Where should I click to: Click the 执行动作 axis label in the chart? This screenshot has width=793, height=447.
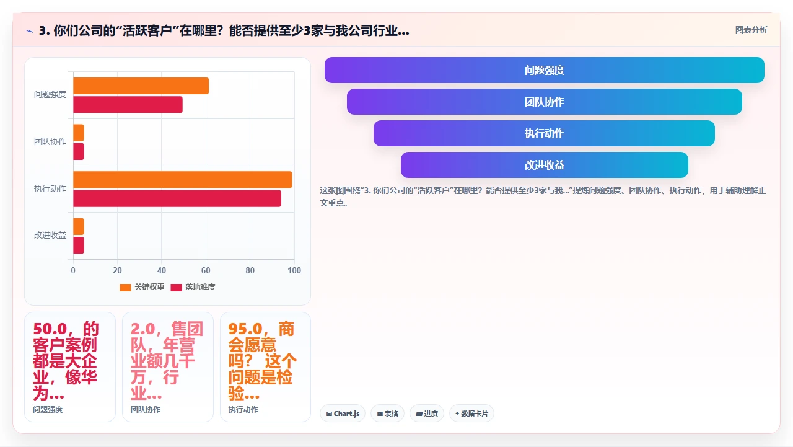pyautogui.click(x=50, y=188)
